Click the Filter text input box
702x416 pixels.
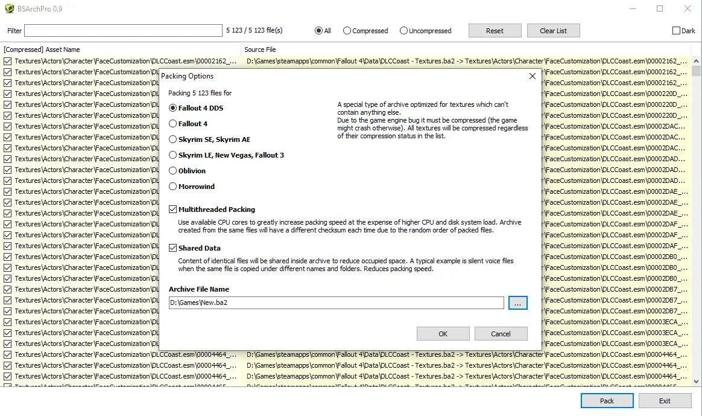pyautogui.click(x=123, y=31)
